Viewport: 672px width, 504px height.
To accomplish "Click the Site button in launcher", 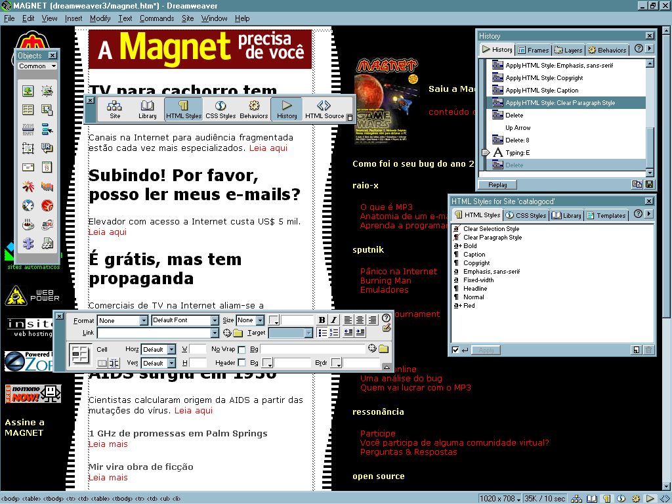I will click(115, 109).
